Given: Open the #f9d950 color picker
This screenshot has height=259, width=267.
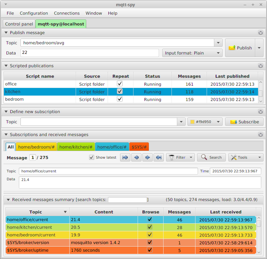Looking at the screenshot, I should [x=205, y=122].
